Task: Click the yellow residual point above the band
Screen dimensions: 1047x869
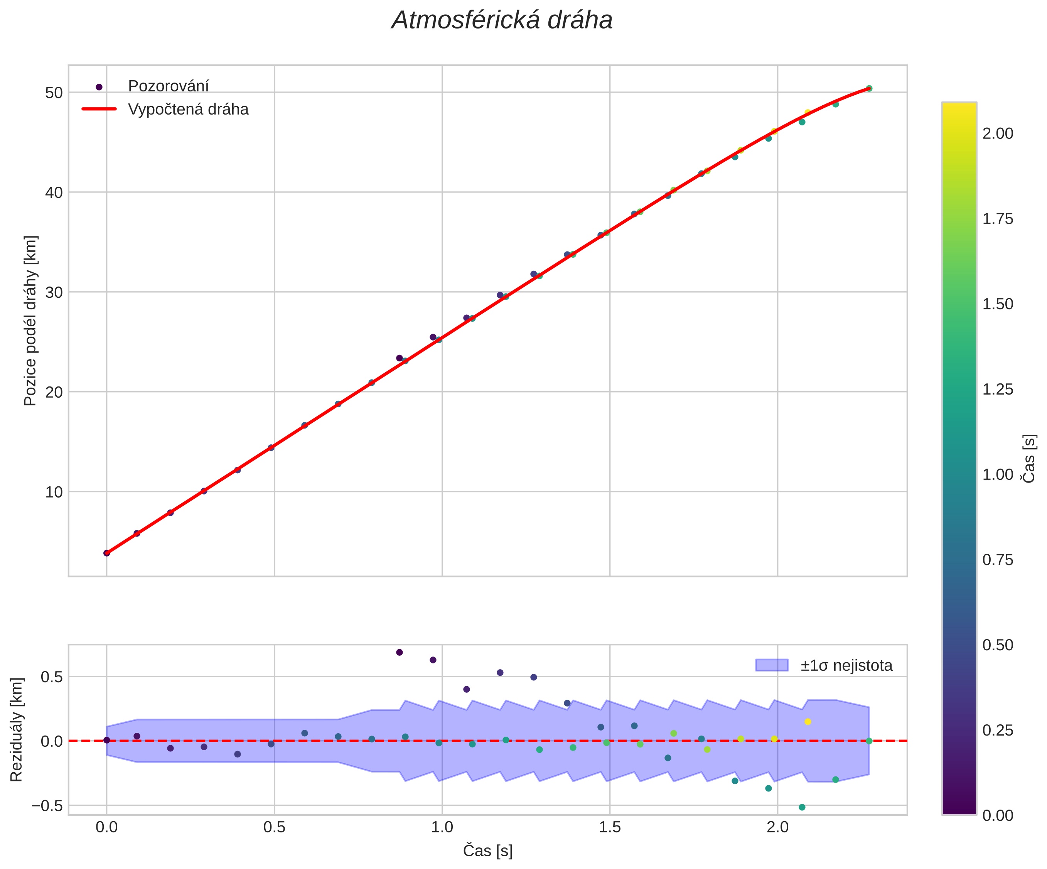Action: tap(808, 721)
